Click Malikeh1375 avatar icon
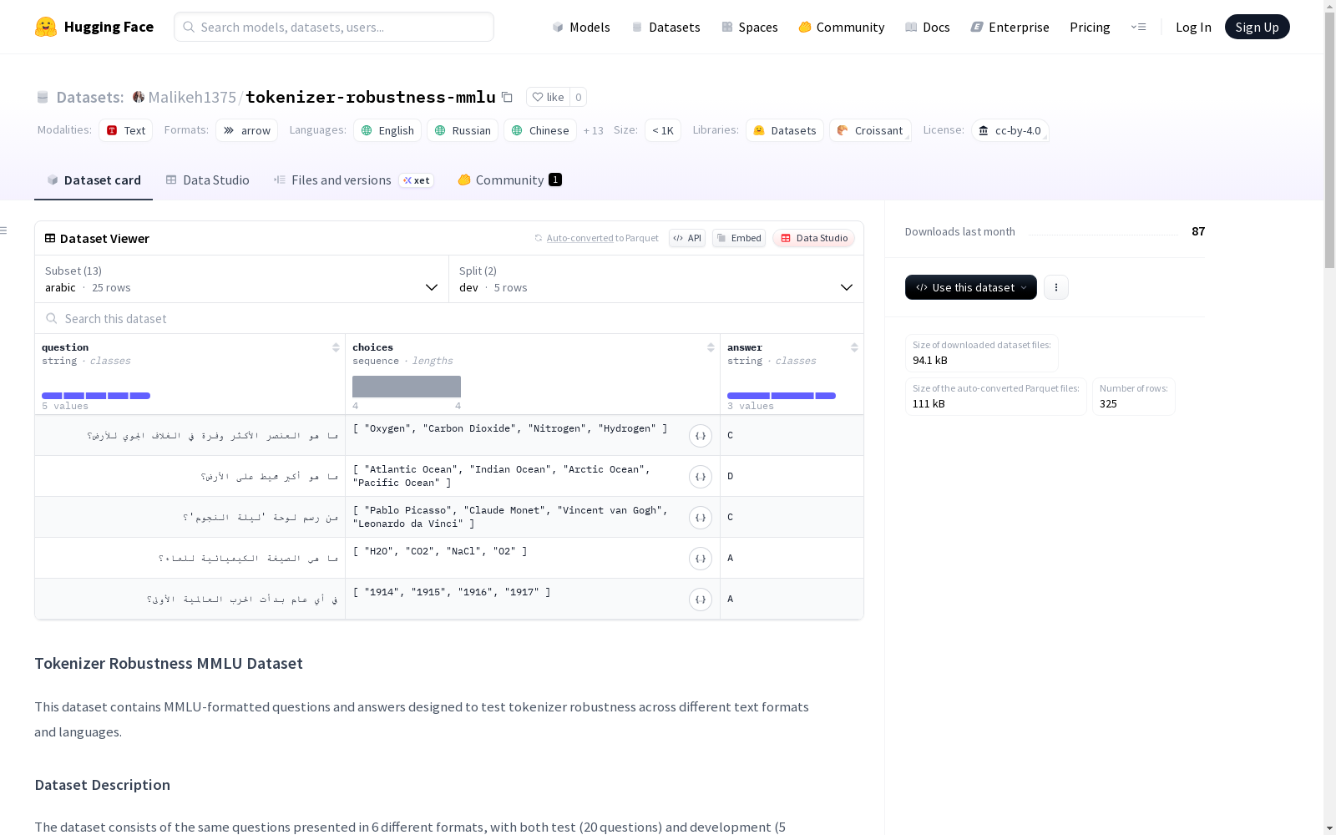 pyautogui.click(x=139, y=97)
